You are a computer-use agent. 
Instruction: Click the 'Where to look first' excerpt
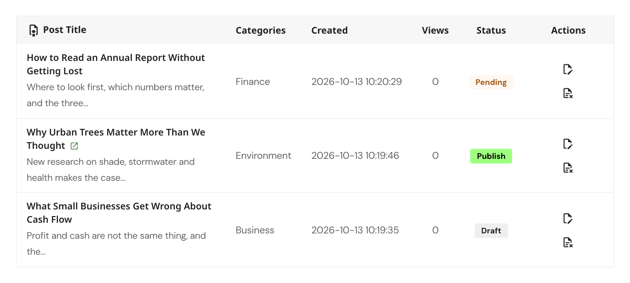[x=116, y=95]
